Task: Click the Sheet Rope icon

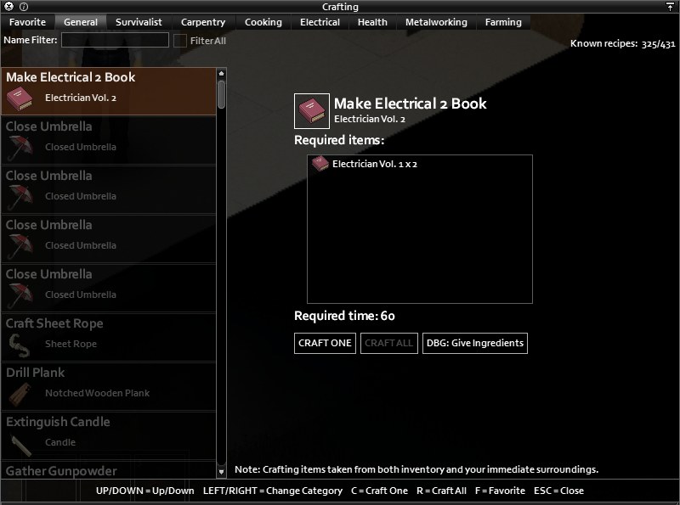Action: [x=20, y=345]
